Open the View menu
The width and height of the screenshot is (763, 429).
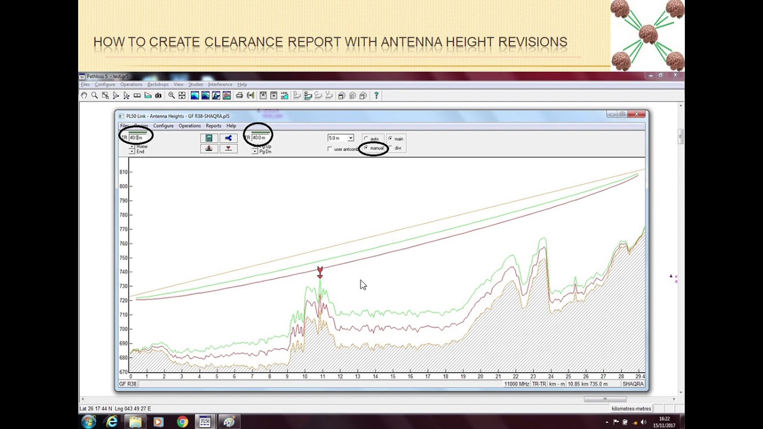coord(178,85)
